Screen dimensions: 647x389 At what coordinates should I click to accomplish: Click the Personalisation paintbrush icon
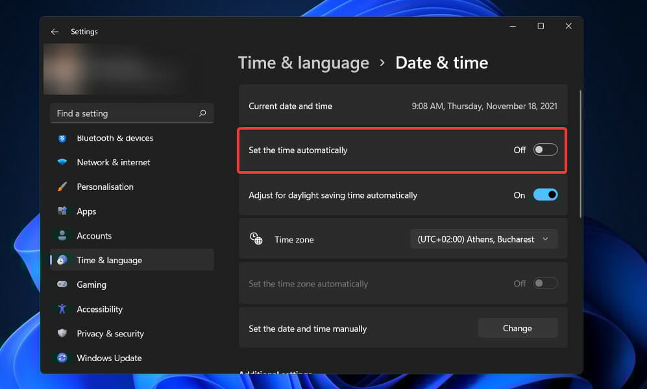click(x=62, y=187)
